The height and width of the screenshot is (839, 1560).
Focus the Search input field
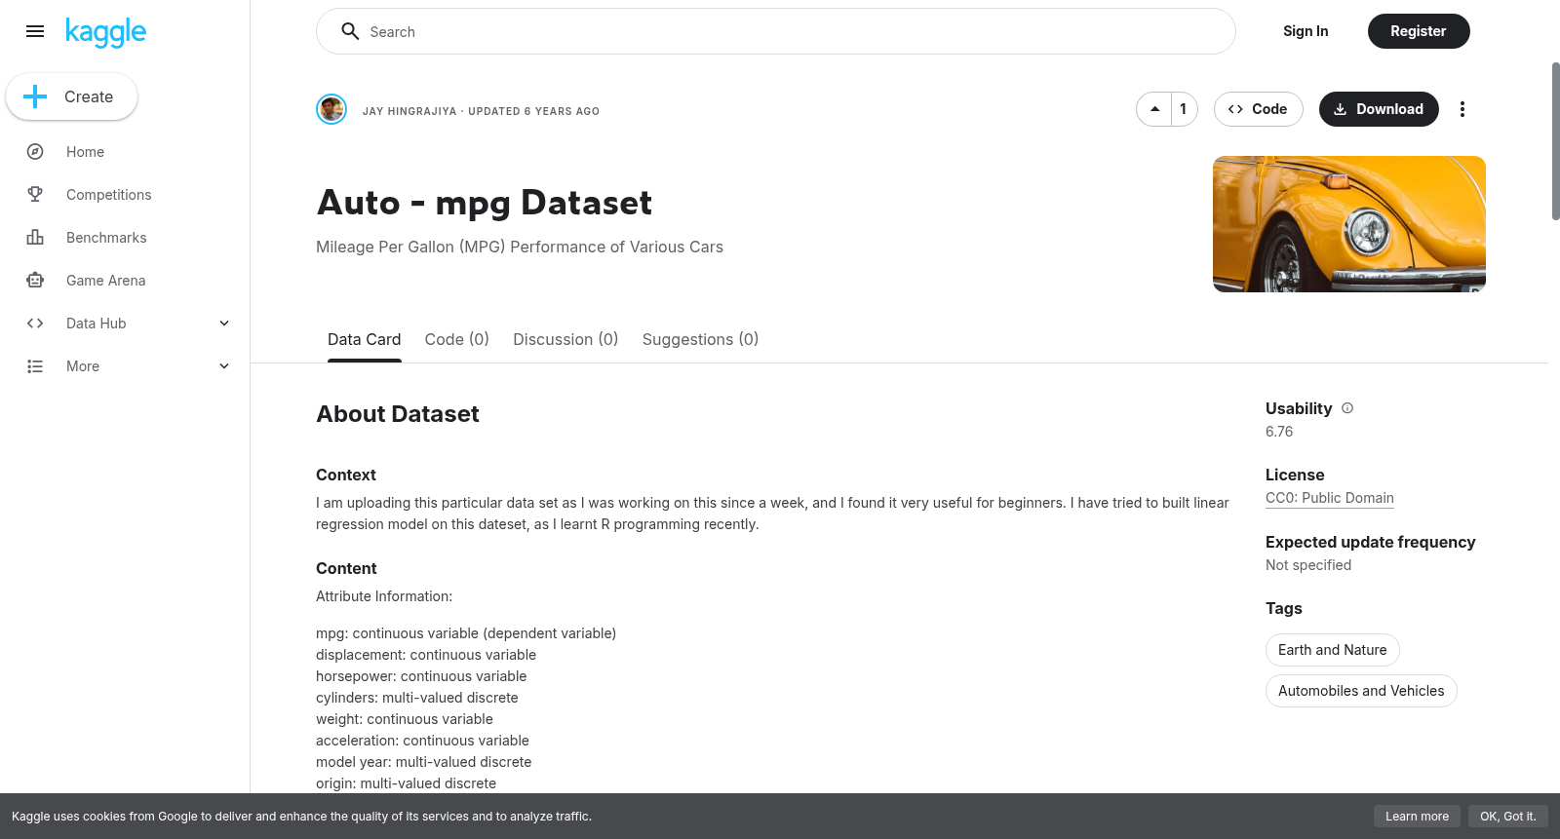point(776,31)
